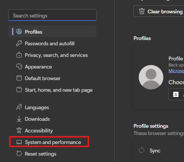Click the Profiles heading in main pane
This screenshot has height=162, width=184.
pyautogui.click(x=142, y=38)
